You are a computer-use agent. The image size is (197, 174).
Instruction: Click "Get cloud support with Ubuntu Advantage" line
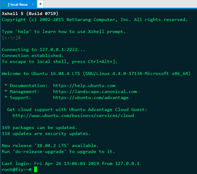click(77, 109)
